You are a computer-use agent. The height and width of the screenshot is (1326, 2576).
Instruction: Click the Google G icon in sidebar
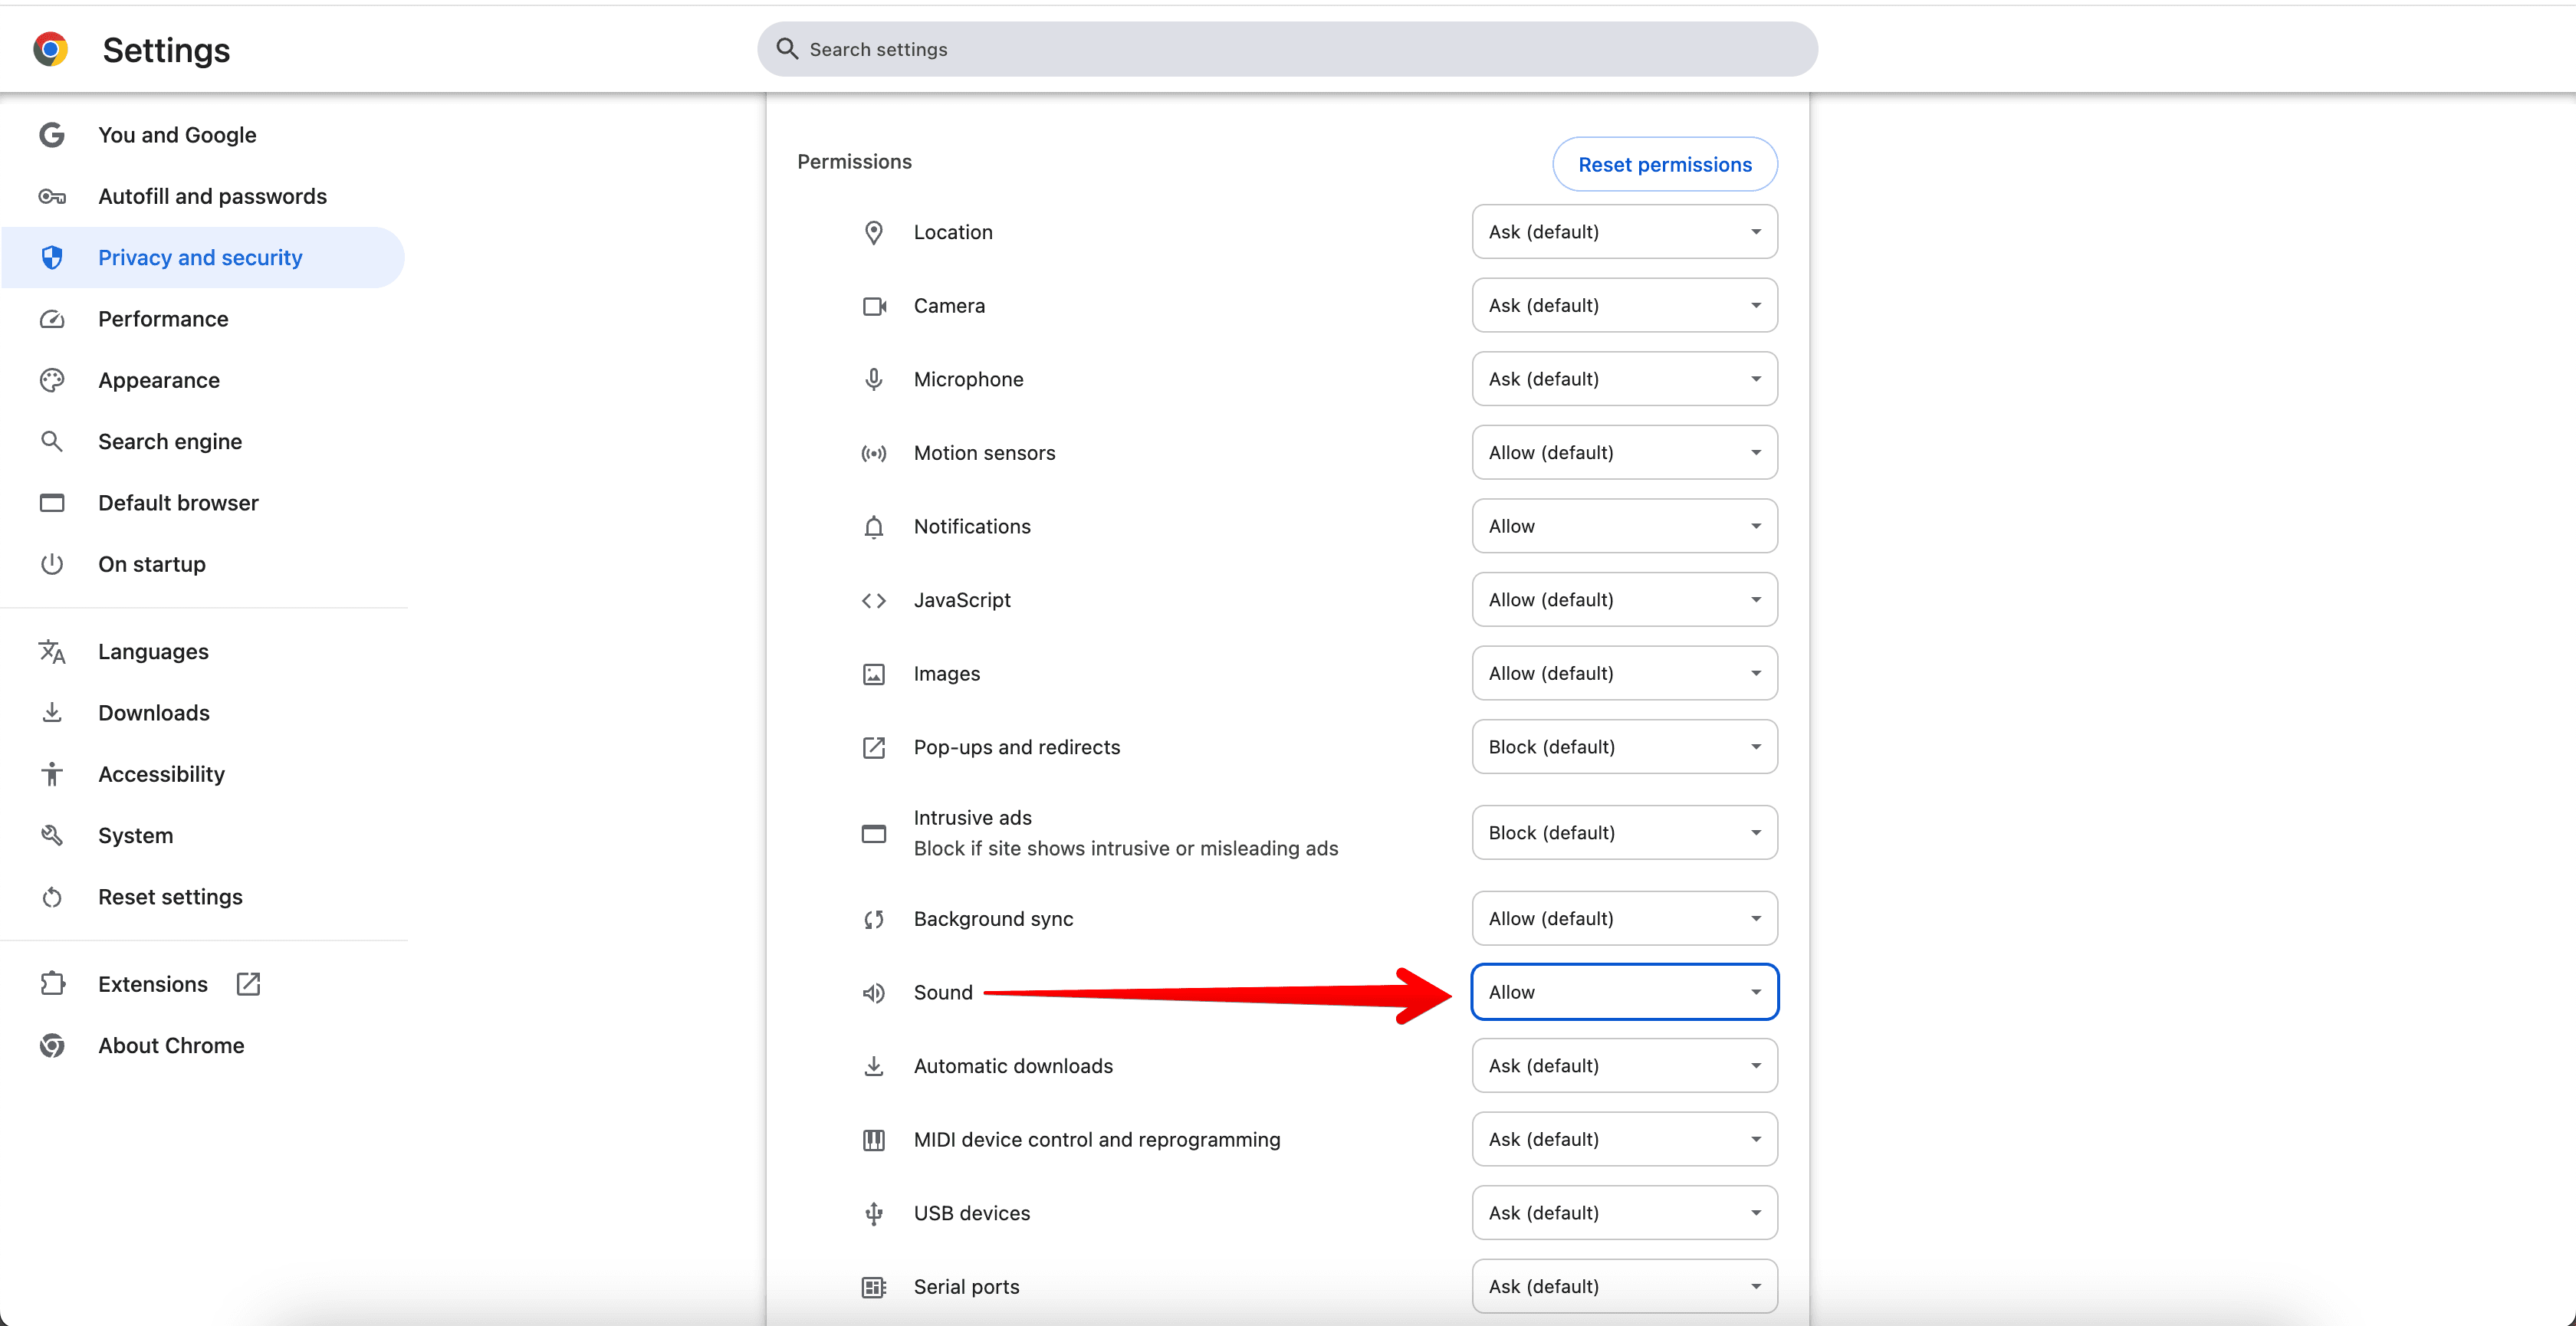tap(52, 135)
